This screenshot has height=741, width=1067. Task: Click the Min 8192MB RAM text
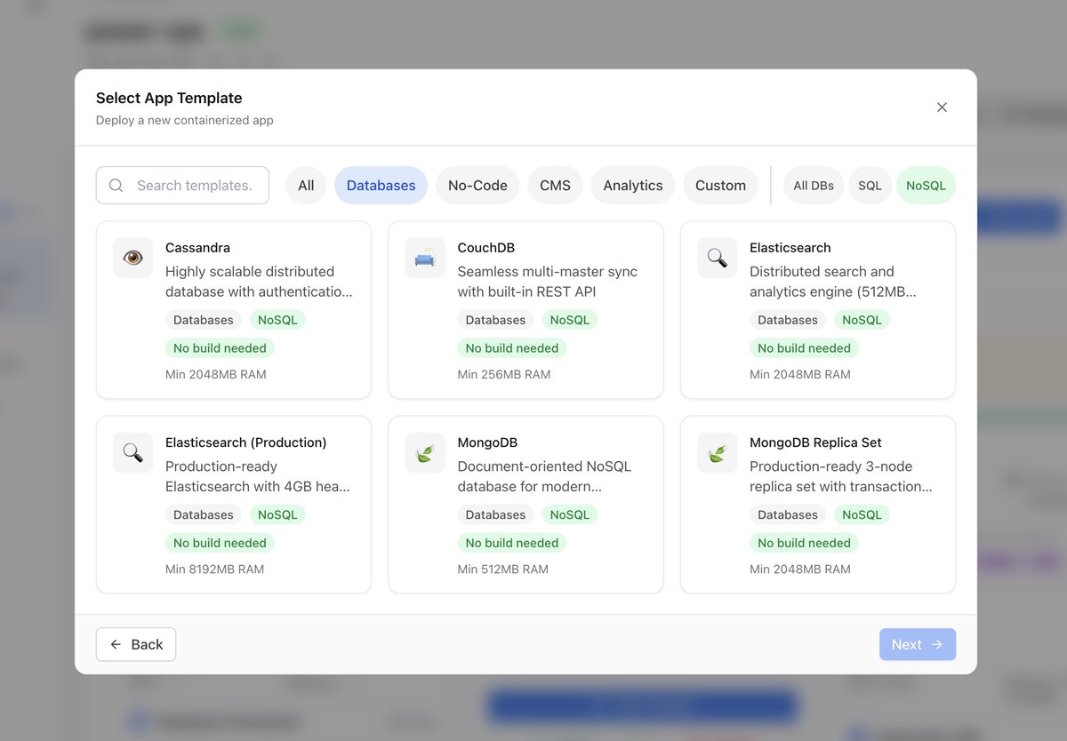pyautogui.click(x=215, y=569)
